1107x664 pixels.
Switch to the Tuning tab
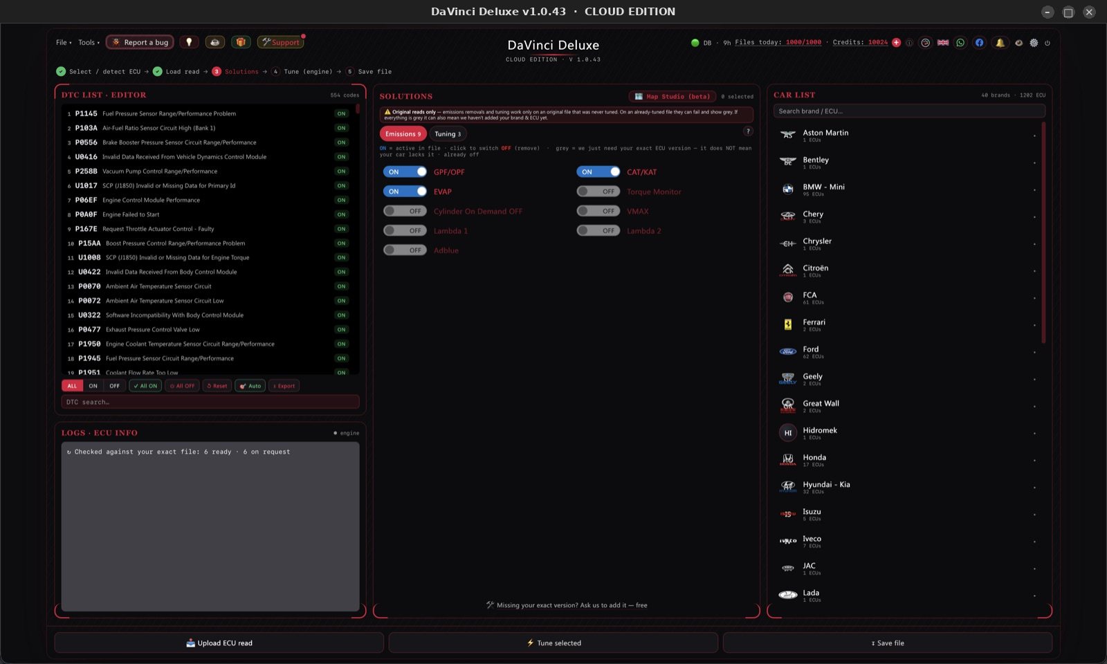(448, 134)
